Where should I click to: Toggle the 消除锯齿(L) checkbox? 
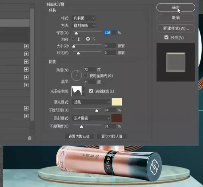[x=91, y=91]
